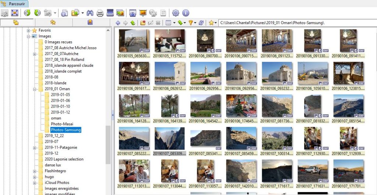Screen dimensions: 377x195
Task: Expand the 2017_08_07Autriche folder
Action: (34, 54)
